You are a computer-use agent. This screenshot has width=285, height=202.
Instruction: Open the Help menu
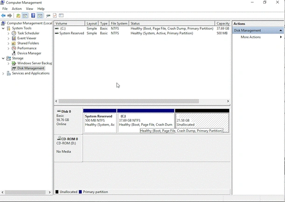(x=41, y=9)
